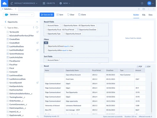Open Default Workspace dropdown

[24, 3]
